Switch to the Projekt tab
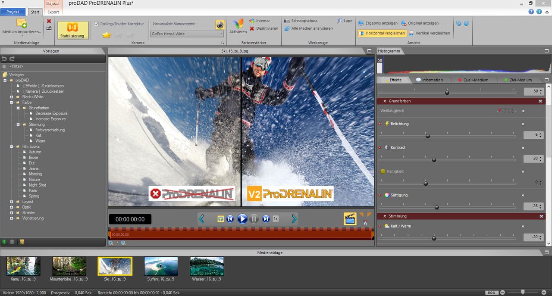This screenshot has height=296, width=552. 13,12
